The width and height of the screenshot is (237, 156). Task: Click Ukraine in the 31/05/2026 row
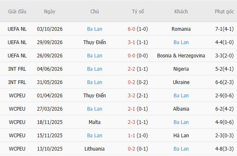click(181, 82)
